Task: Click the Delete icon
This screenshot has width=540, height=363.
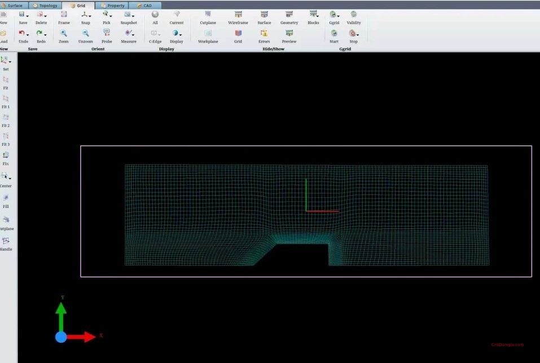Action: (40, 14)
